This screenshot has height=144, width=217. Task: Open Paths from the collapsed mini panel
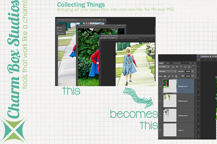coord(59,31)
